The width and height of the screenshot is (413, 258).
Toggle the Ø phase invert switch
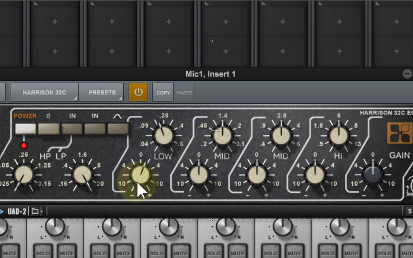[49, 129]
